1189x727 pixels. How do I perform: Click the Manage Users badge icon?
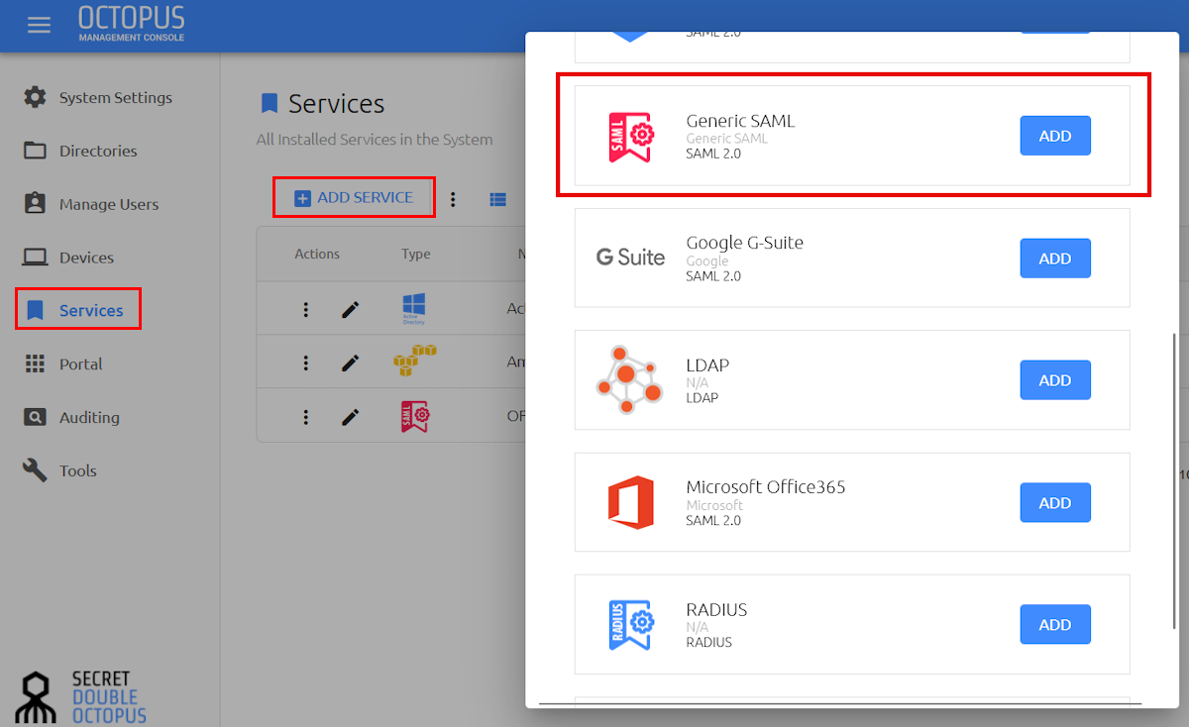[x=35, y=203]
